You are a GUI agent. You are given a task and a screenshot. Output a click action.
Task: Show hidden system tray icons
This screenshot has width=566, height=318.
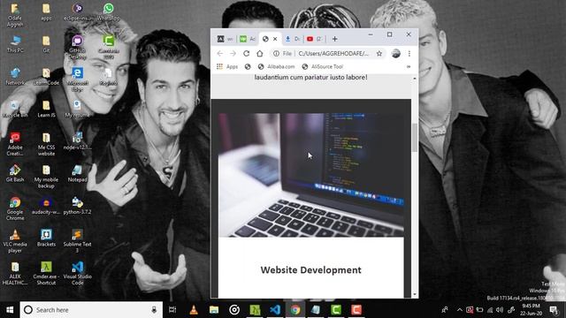point(459,310)
